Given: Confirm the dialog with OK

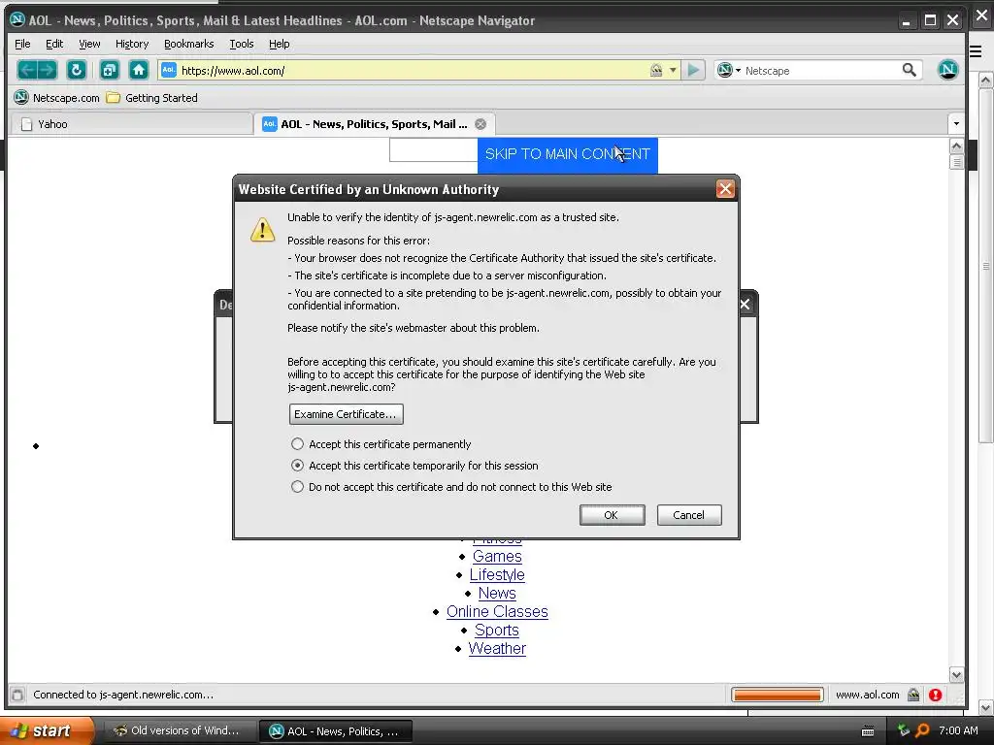Looking at the screenshot, I should point(612,515).
